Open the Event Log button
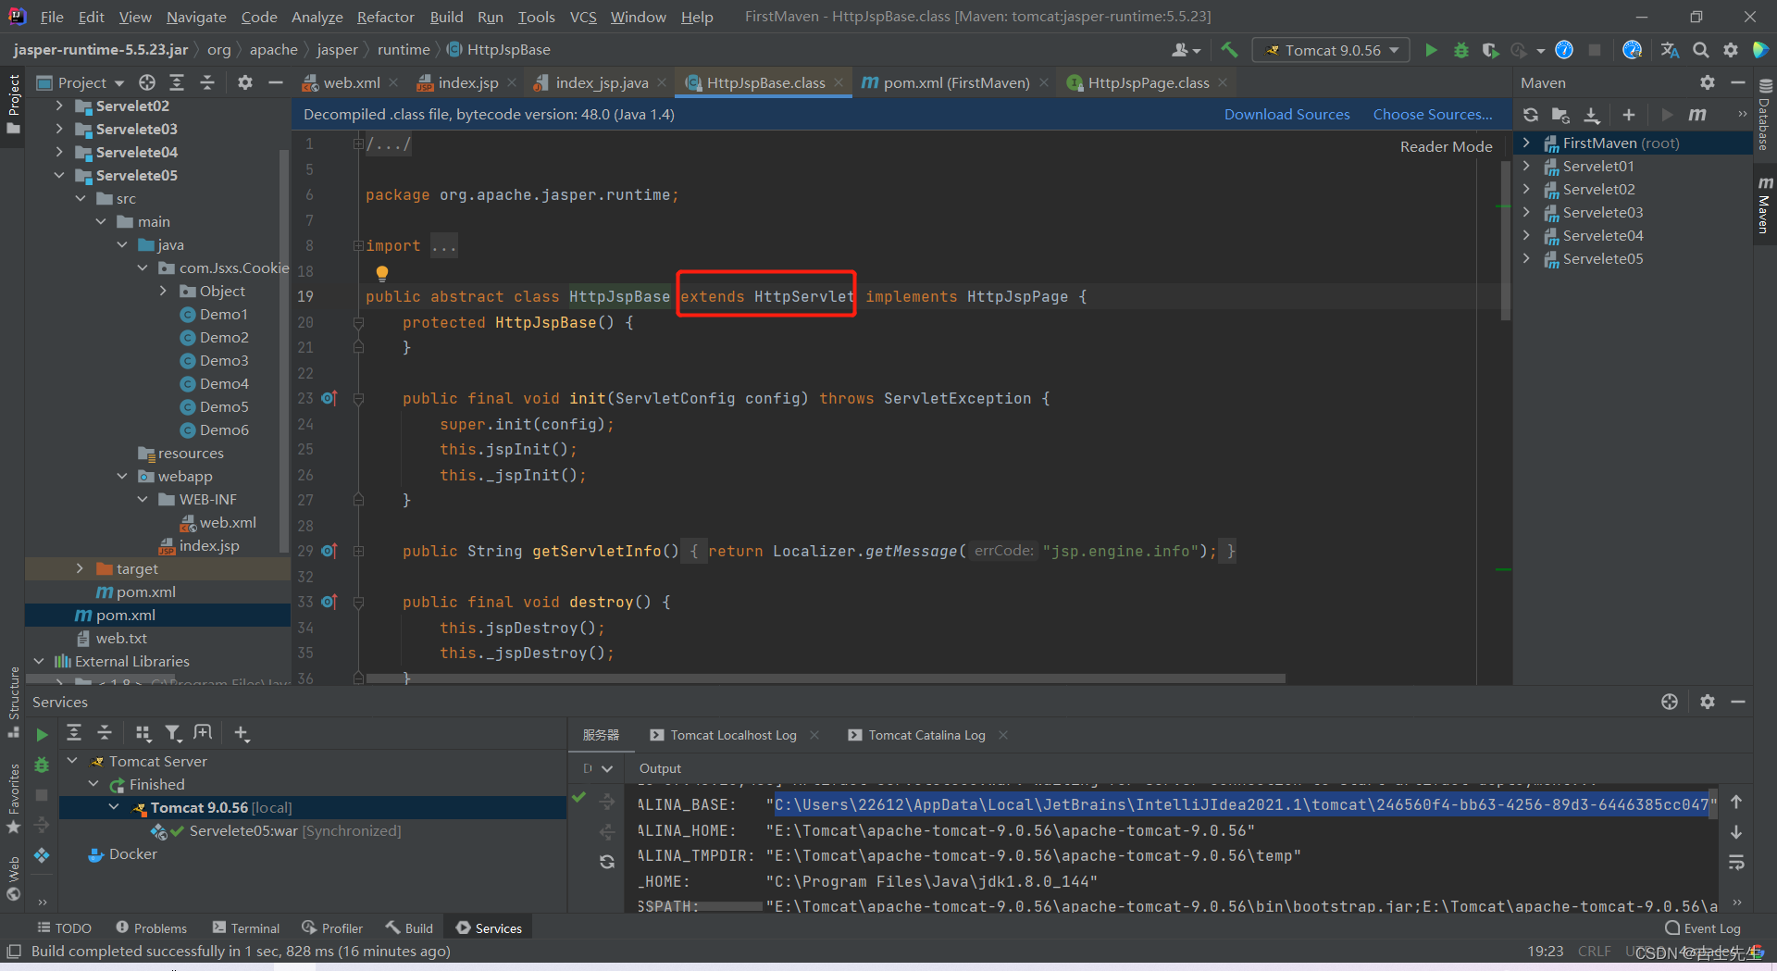Image resolution: width=1777 pixels, height=971 pixels. pos(1702,927)
